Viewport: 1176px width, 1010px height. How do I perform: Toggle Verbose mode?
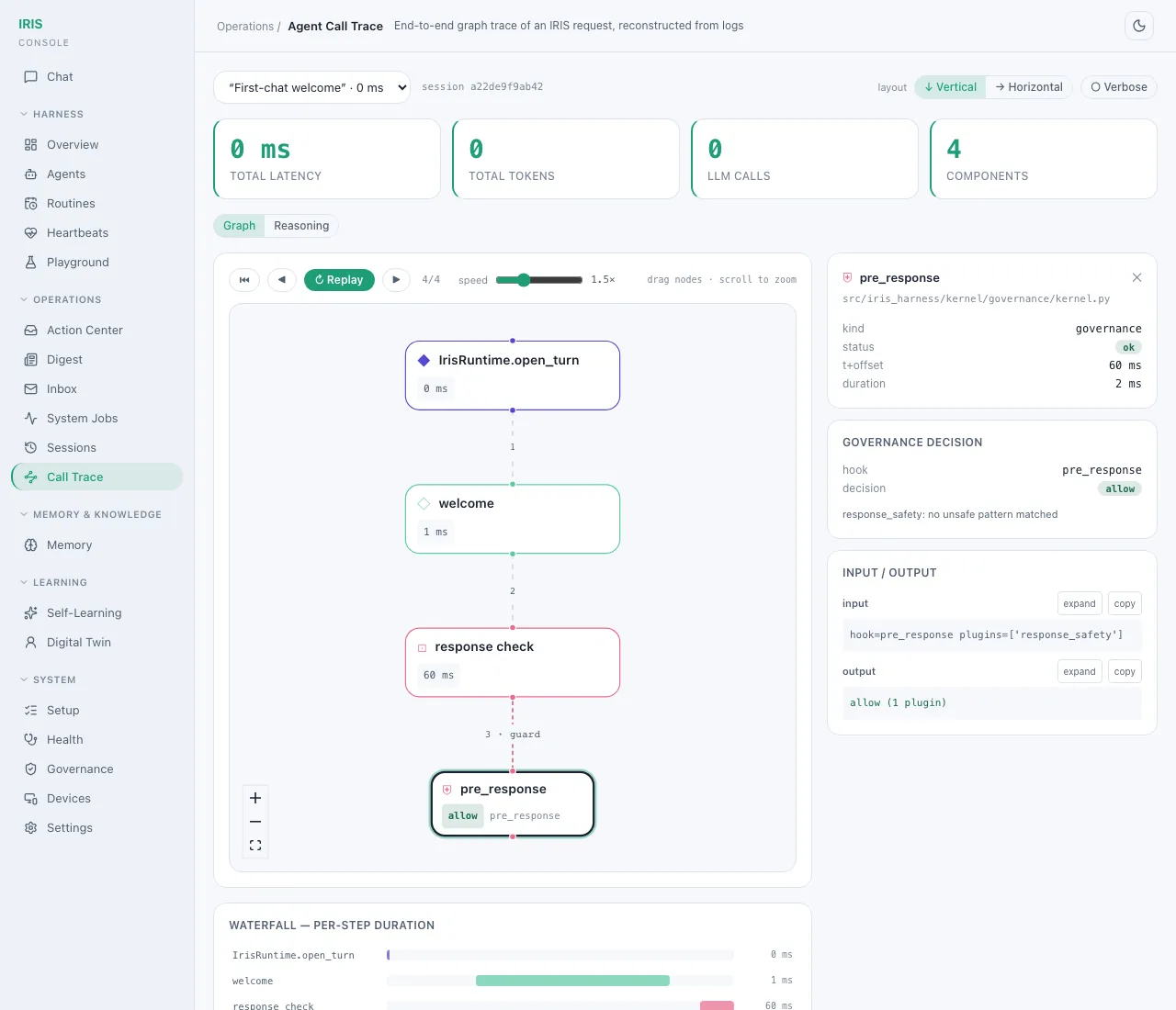pyautogui.click(x=1119, y=87)
